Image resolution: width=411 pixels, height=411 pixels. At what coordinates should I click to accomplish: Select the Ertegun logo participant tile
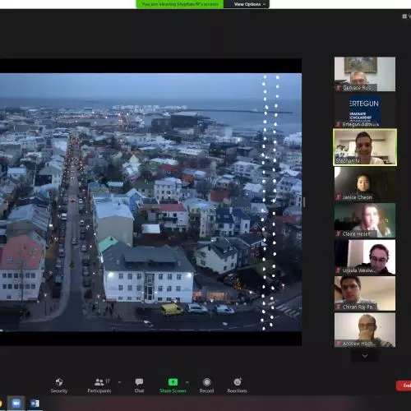(365, 111)
